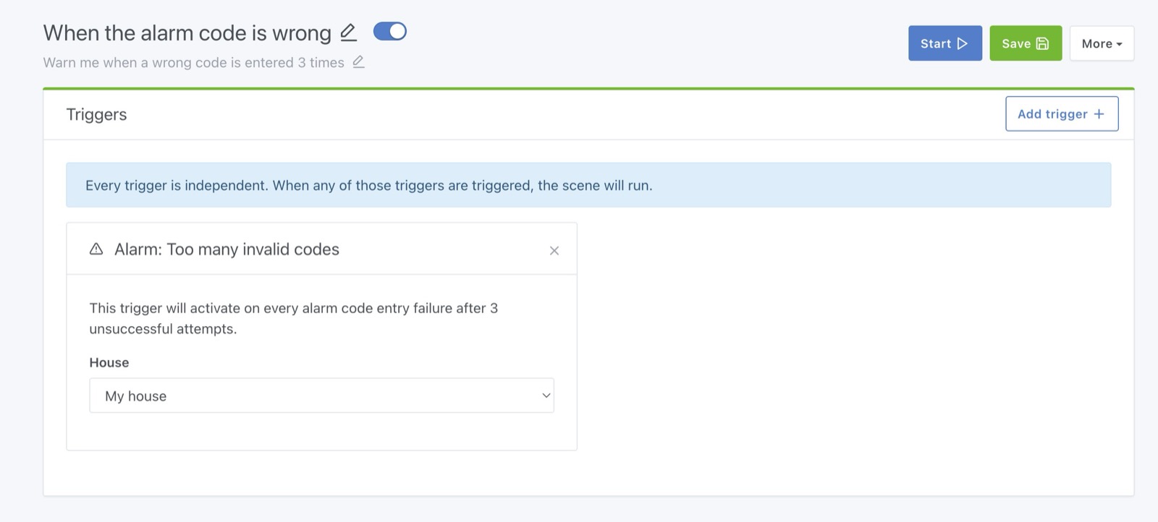Remove the Too many invalid codes trigger
1158x522 pixels.
point(554,251)
